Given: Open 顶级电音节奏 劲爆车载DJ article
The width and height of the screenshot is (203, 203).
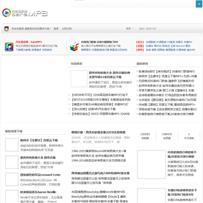Looking at the screenshot, I should 167,109.
